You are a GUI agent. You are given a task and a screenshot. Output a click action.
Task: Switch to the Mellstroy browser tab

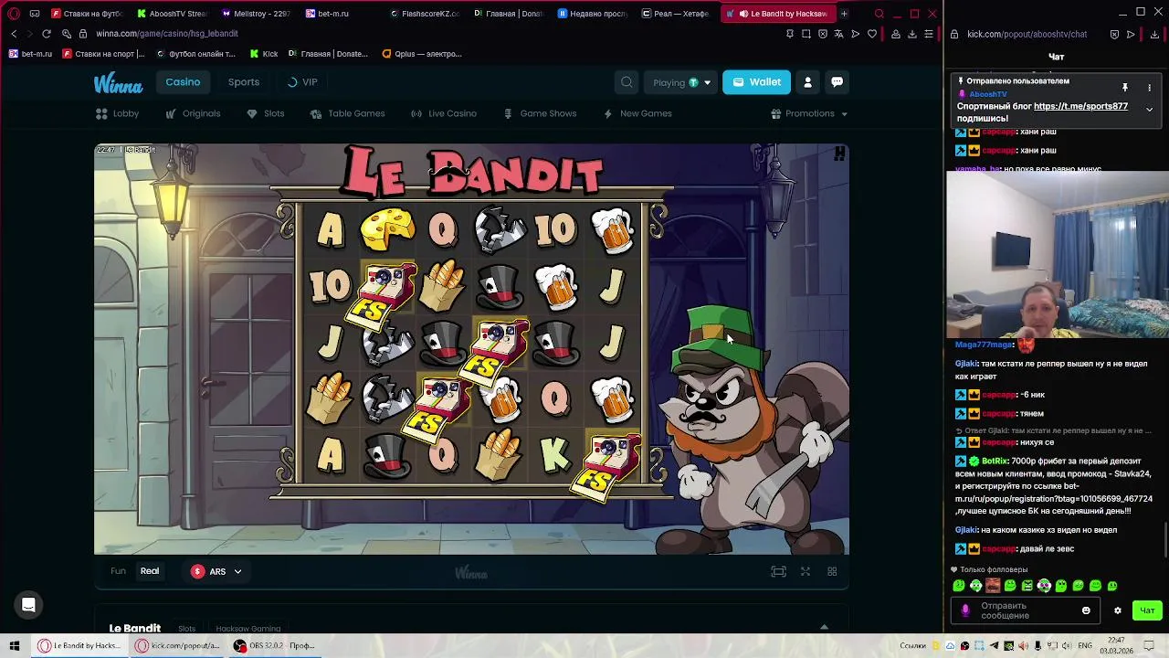pos(257,14)
